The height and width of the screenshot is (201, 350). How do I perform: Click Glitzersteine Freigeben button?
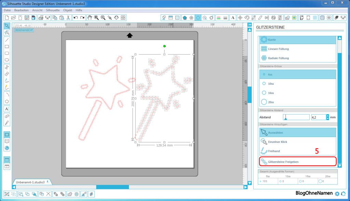click(x=297, y=161)
